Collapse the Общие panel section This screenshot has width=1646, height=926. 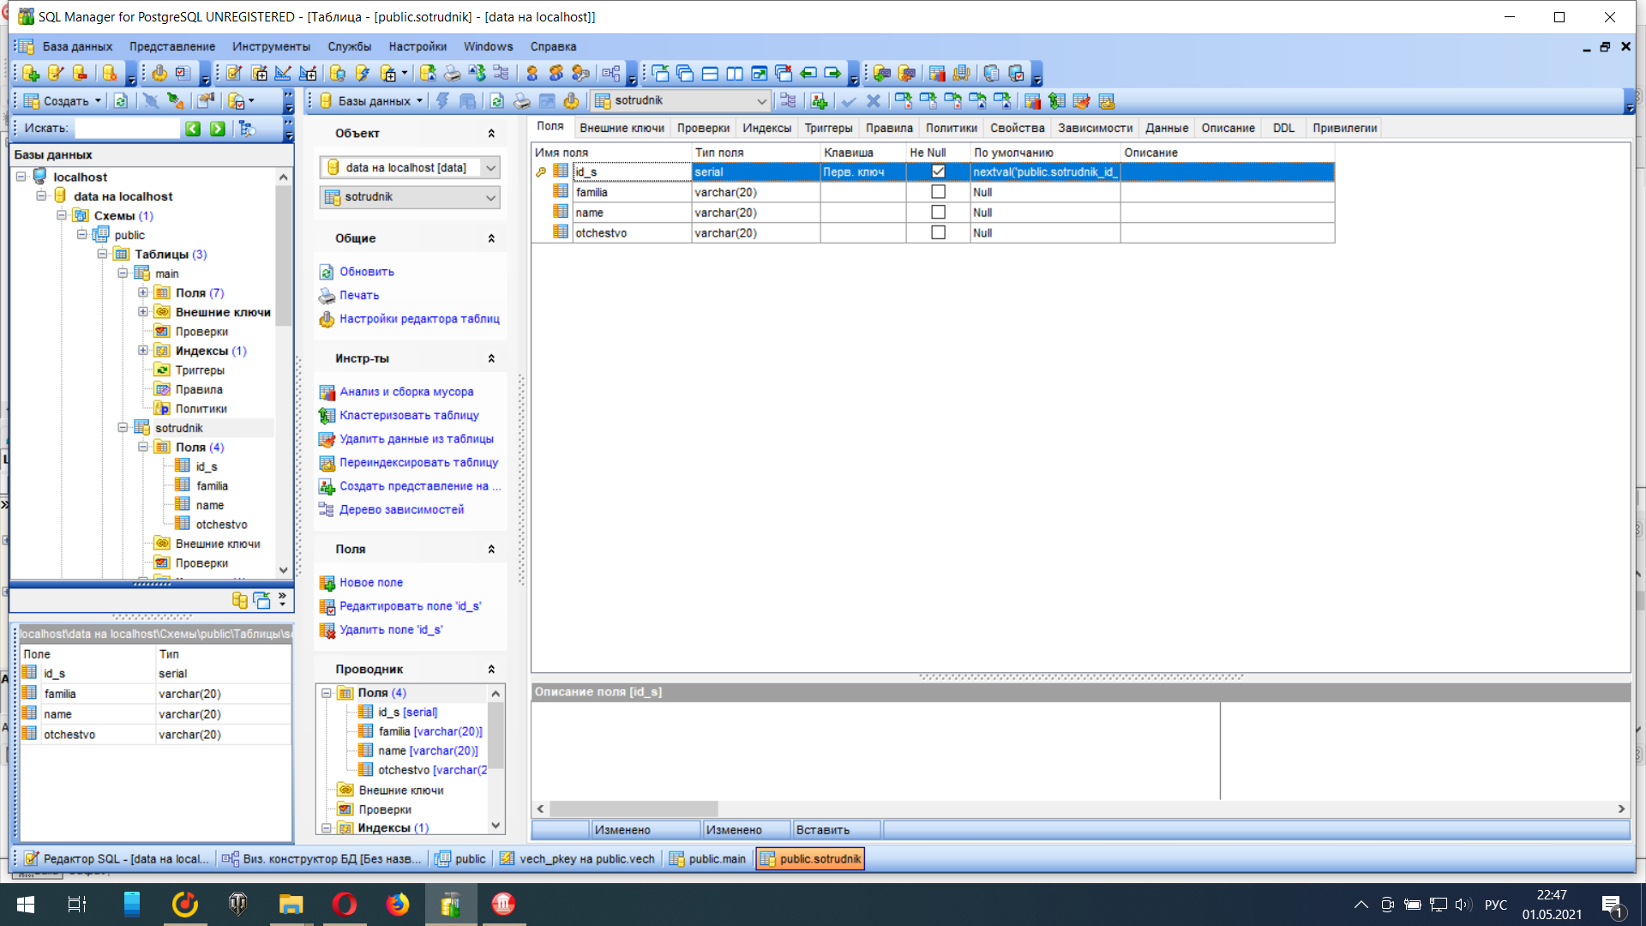point(491,238)
